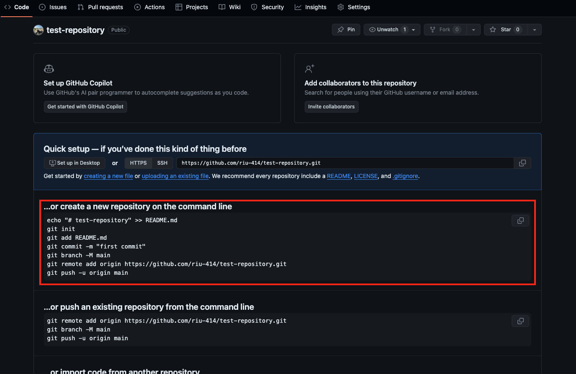Click Get started with GitHub Copilot

(x=85, y=107)
